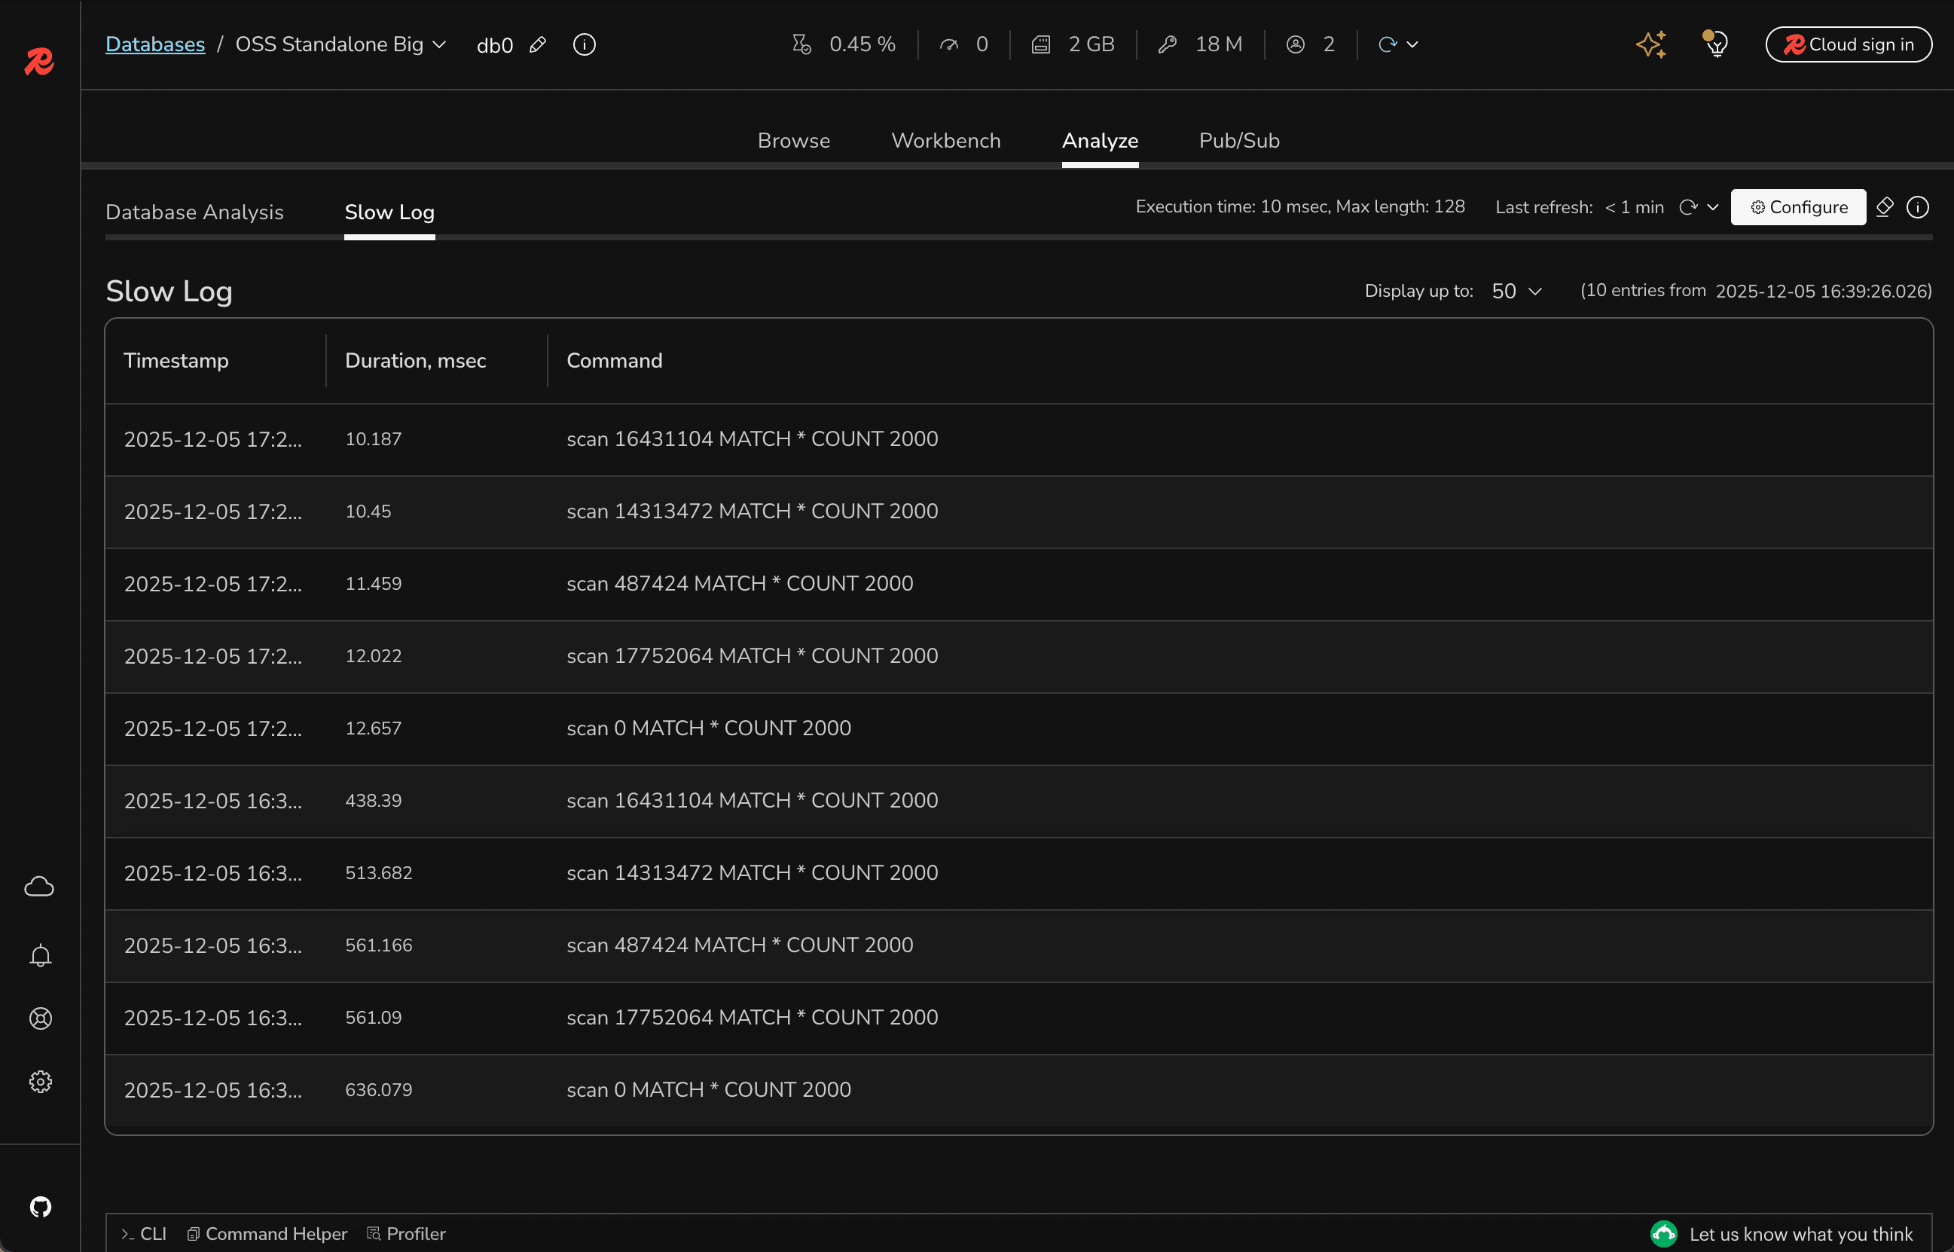Screen dimensions: 1954x1252
Task: Click the Cloud sign in button
Action: (1849, 44)
